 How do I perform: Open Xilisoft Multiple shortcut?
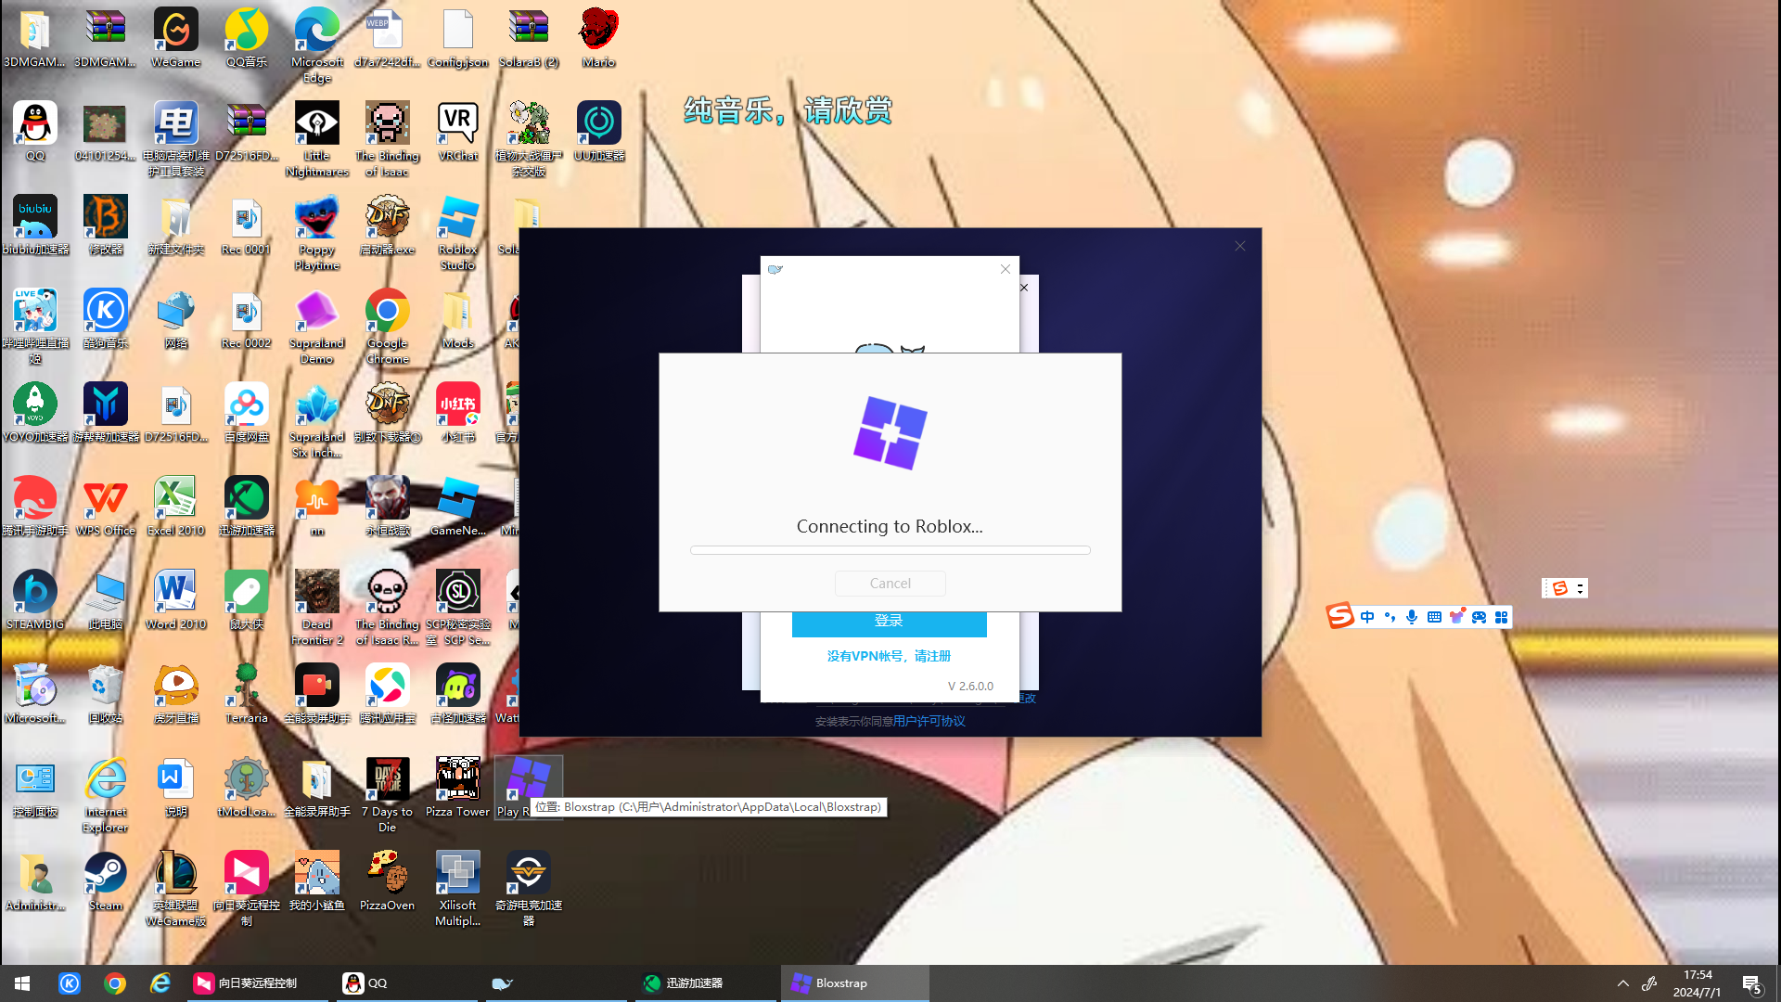point(458,888)
